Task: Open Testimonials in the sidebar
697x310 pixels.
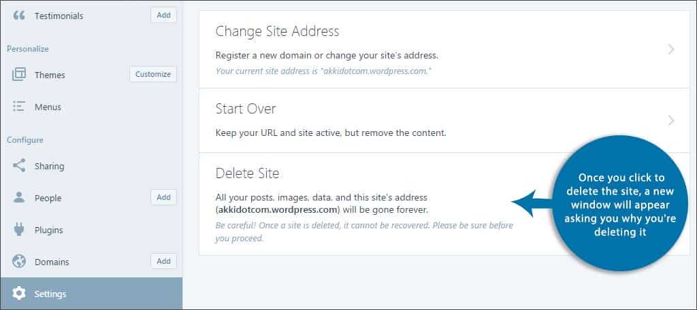Action: point(59,16)
